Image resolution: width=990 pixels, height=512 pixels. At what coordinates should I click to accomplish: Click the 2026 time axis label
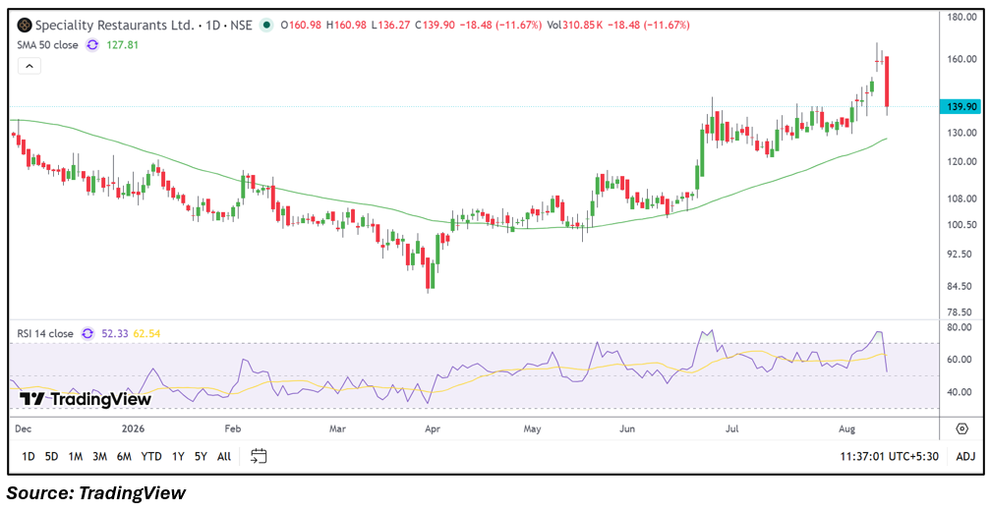(134, 429)
